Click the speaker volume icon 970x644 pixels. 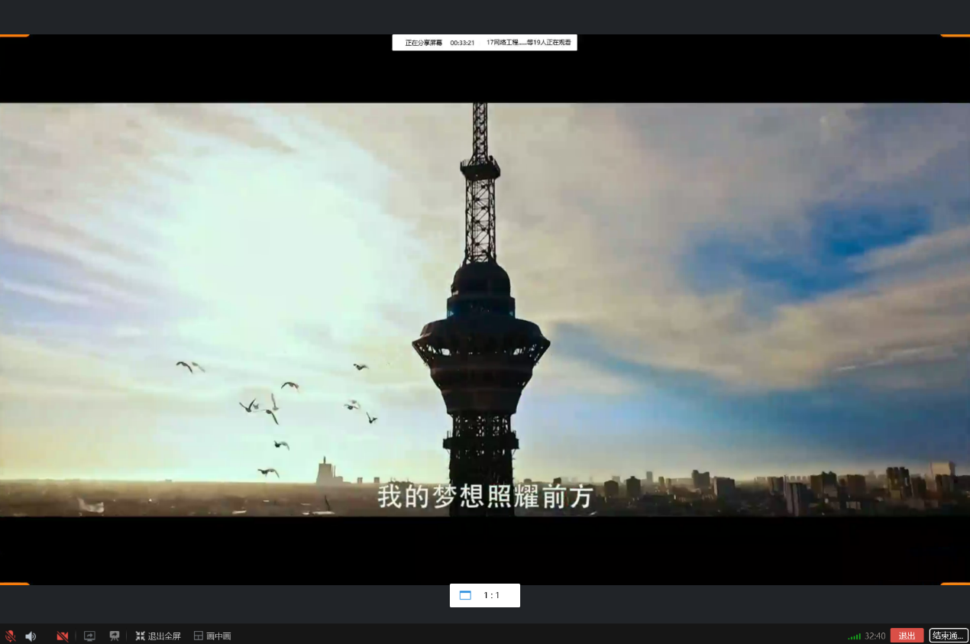pos(31,636)
